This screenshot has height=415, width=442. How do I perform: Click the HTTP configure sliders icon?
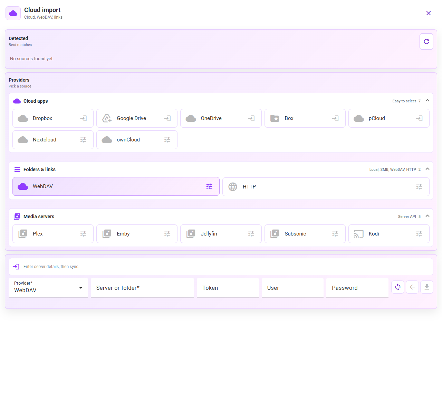[419, 187]
